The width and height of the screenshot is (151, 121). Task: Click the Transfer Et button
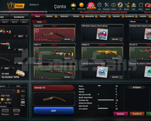[137, 114]
